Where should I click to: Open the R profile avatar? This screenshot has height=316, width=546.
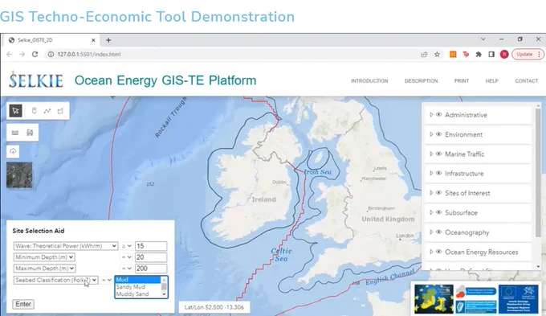[504, 55]
